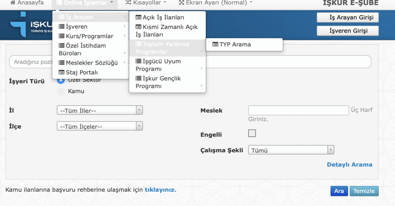
Task: Click the icon beside Kısmi Zamanlı Açık İş İlanları
Action: [x=138, y=27]
